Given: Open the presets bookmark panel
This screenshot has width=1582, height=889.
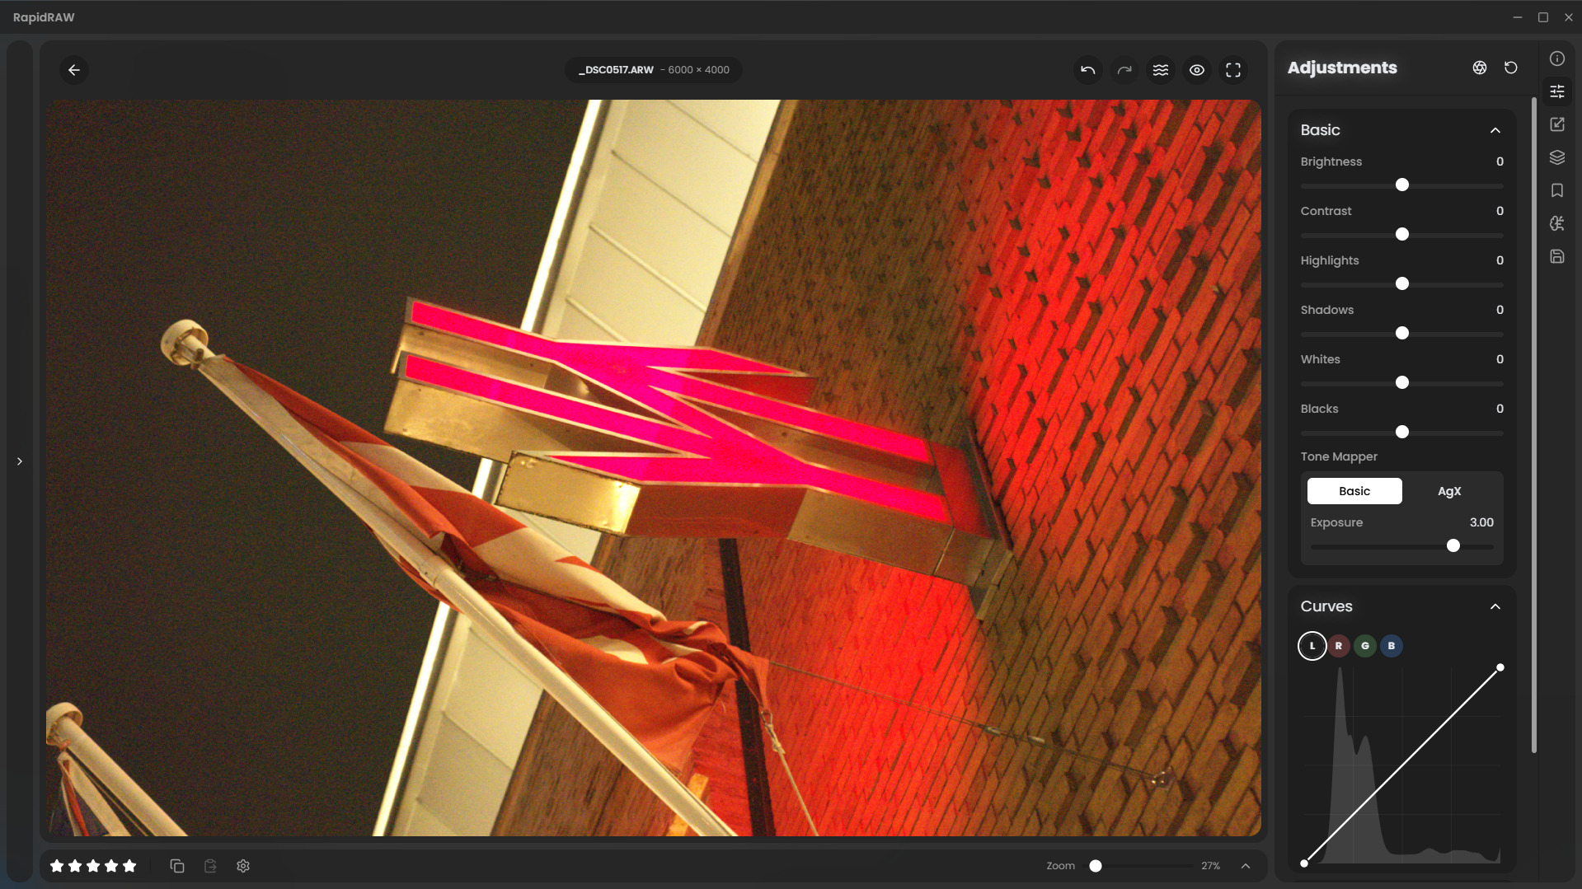Looking at the screenshot, I should click(1556, 190).
